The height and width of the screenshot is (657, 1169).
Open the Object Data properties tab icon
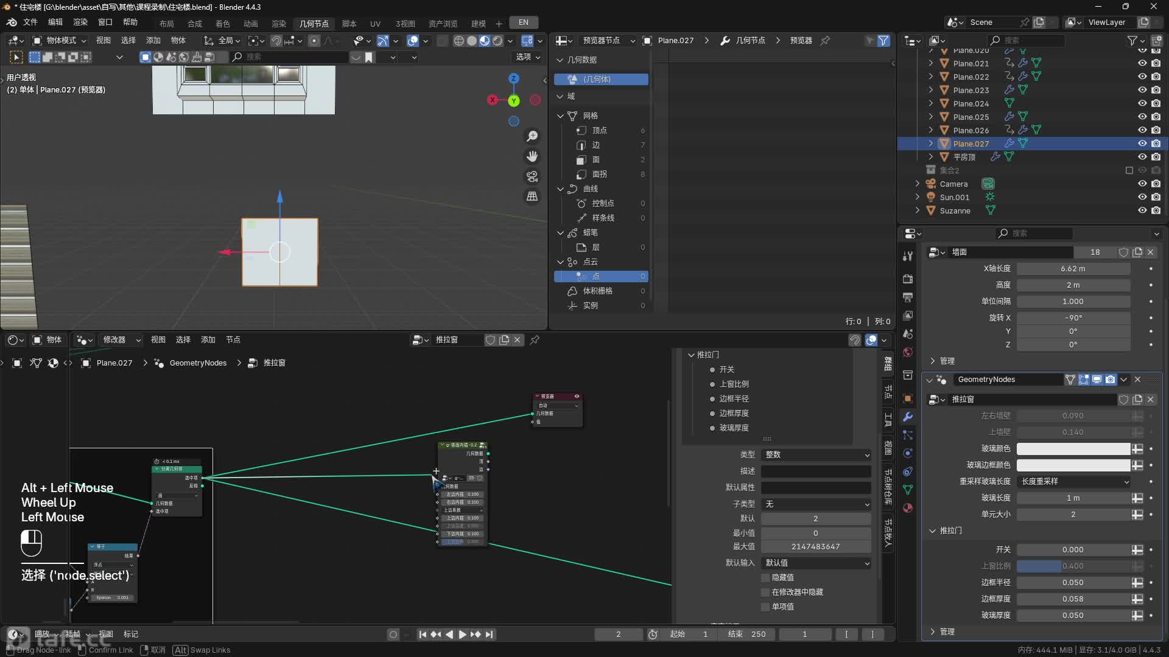908,490
